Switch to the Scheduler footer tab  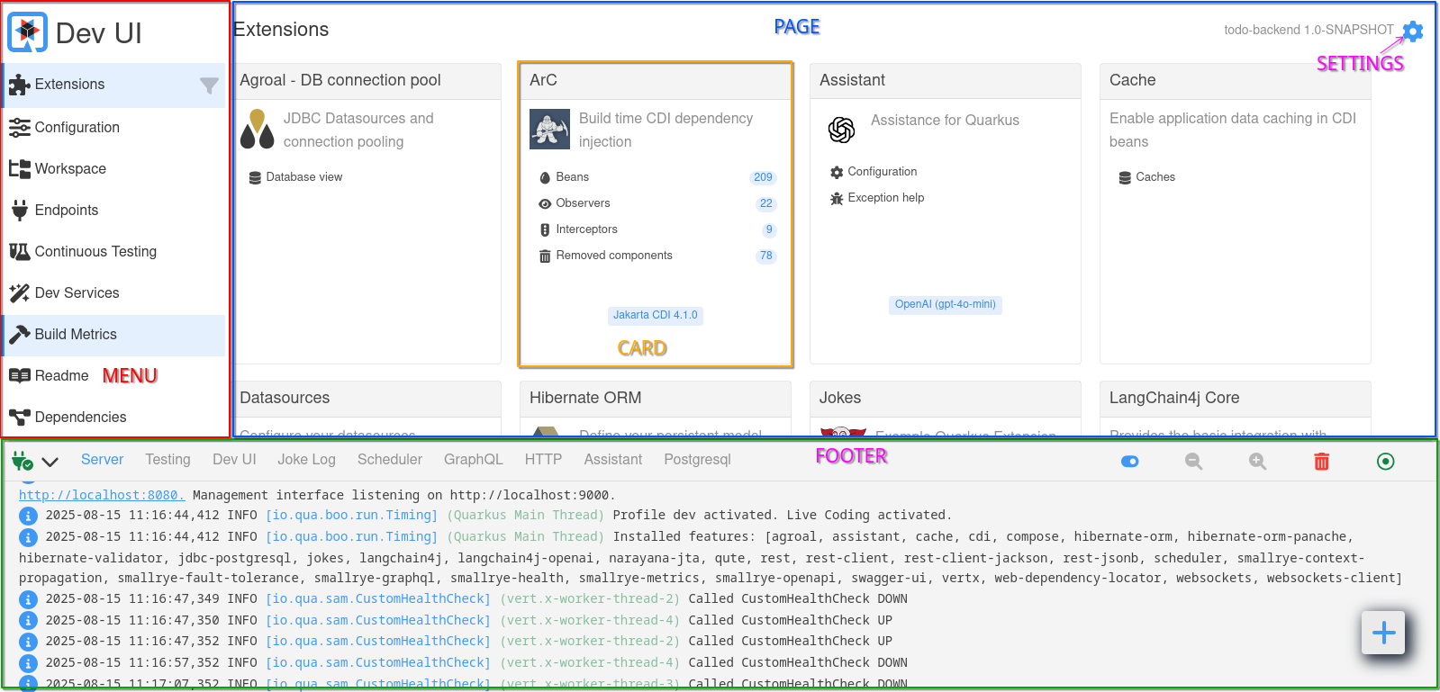[390, 460]
